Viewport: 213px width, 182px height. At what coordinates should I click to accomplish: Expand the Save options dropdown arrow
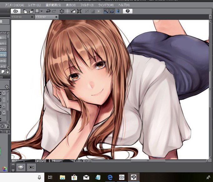point(41,11)
